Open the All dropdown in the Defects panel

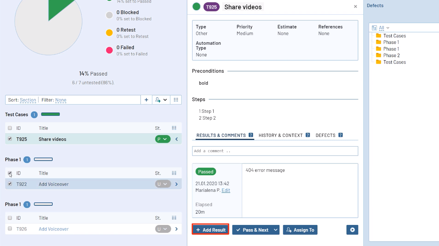click(384, 28)
